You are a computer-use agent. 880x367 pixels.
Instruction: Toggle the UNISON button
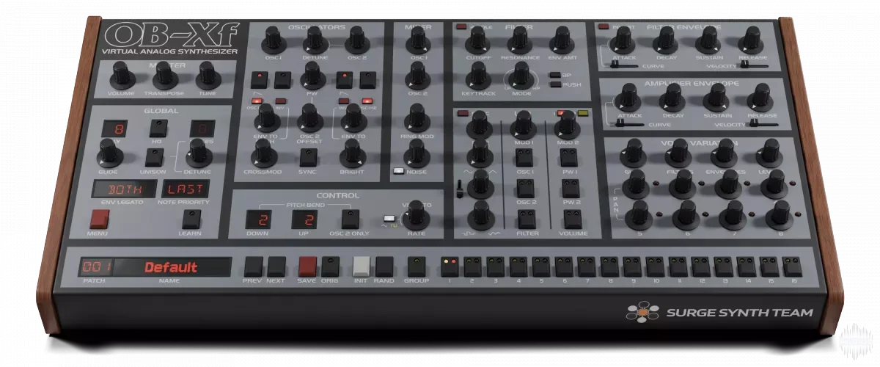(154, 157)
